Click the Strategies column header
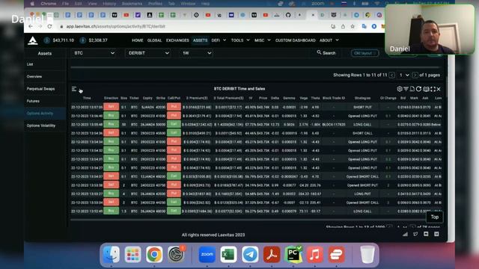The height and width of the screenshot is (269, 479). [362, 98]
